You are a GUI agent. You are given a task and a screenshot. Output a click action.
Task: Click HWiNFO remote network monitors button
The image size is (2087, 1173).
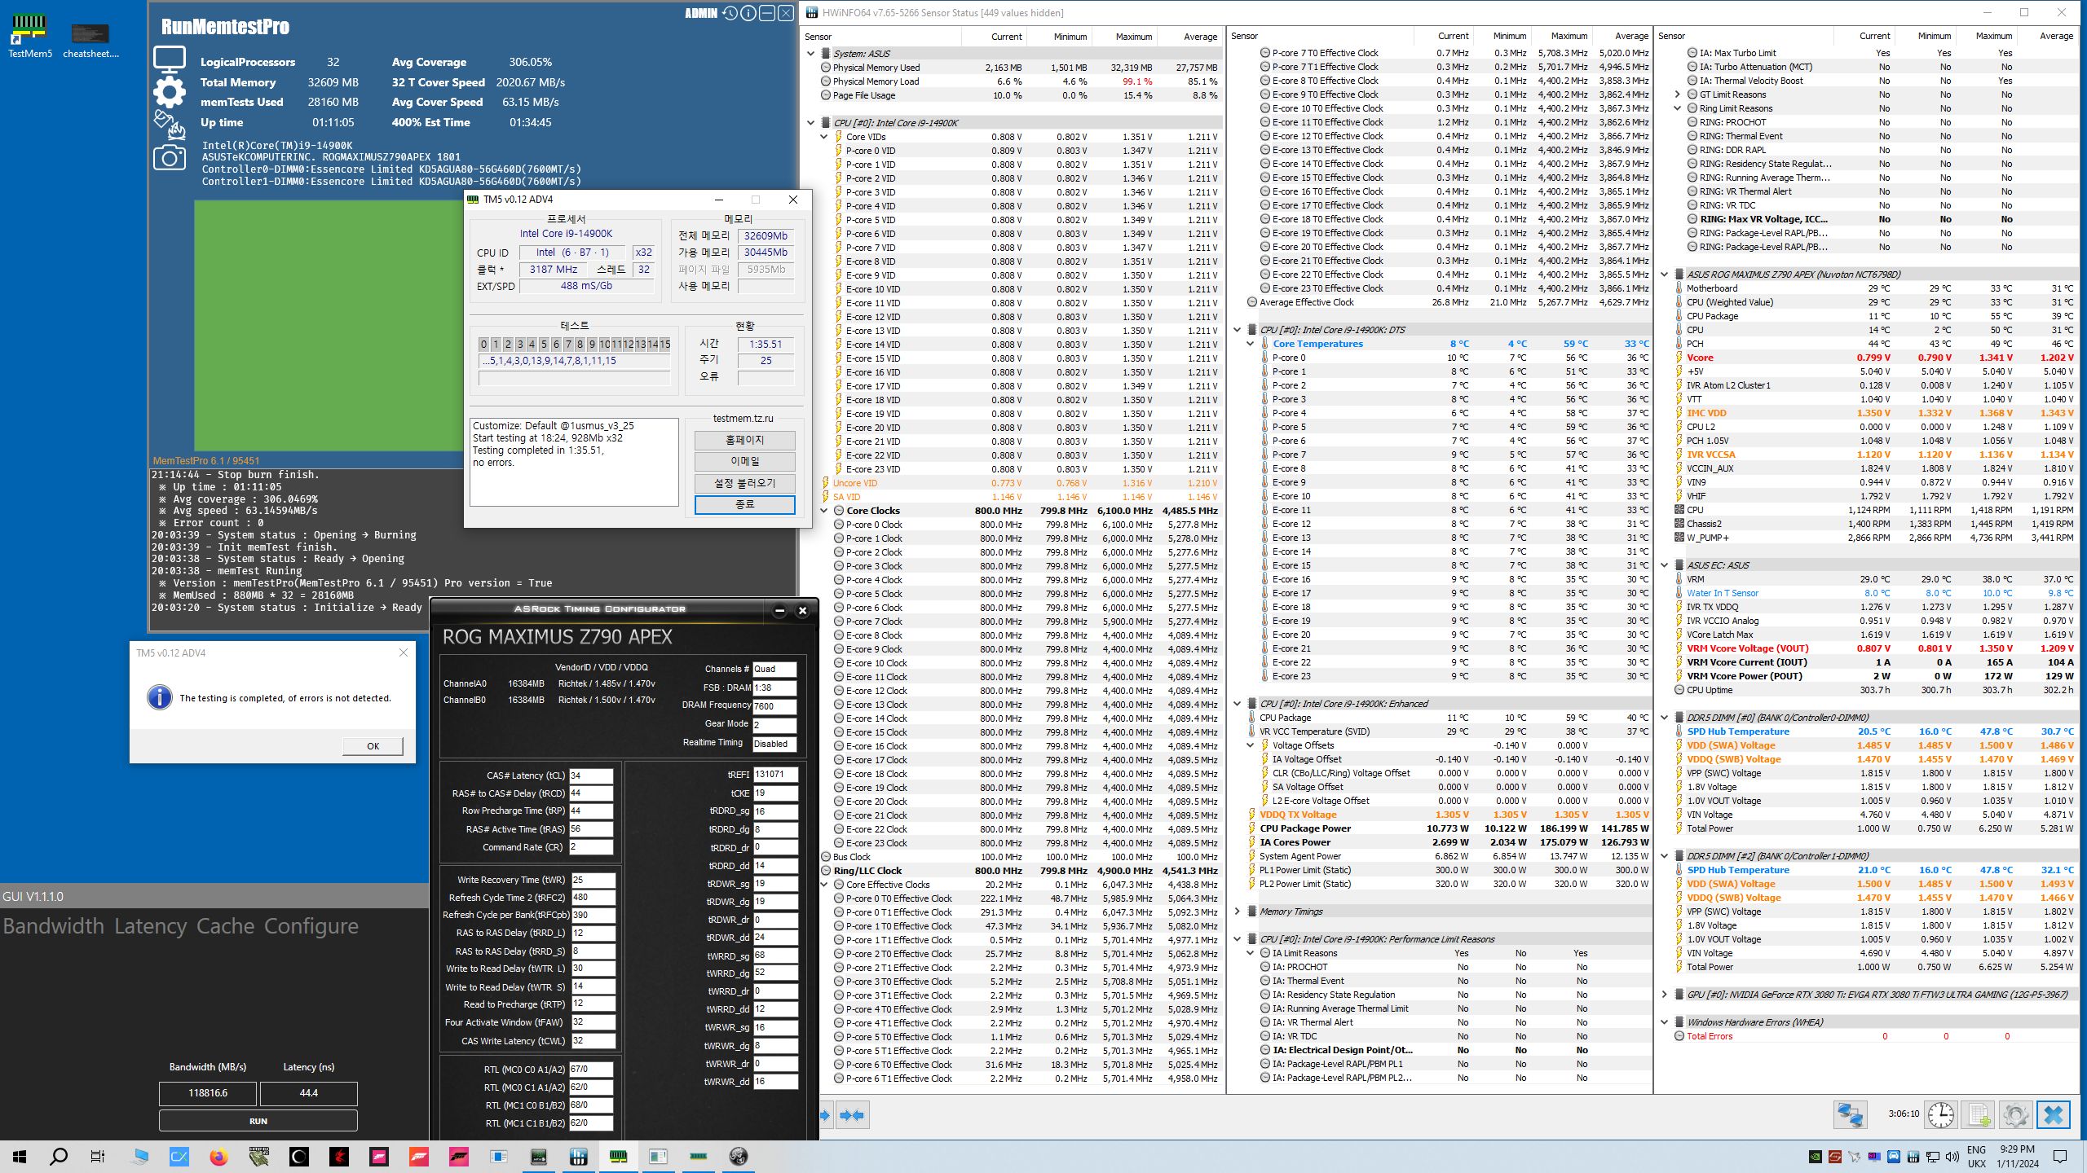[x=1850, y=1114]
